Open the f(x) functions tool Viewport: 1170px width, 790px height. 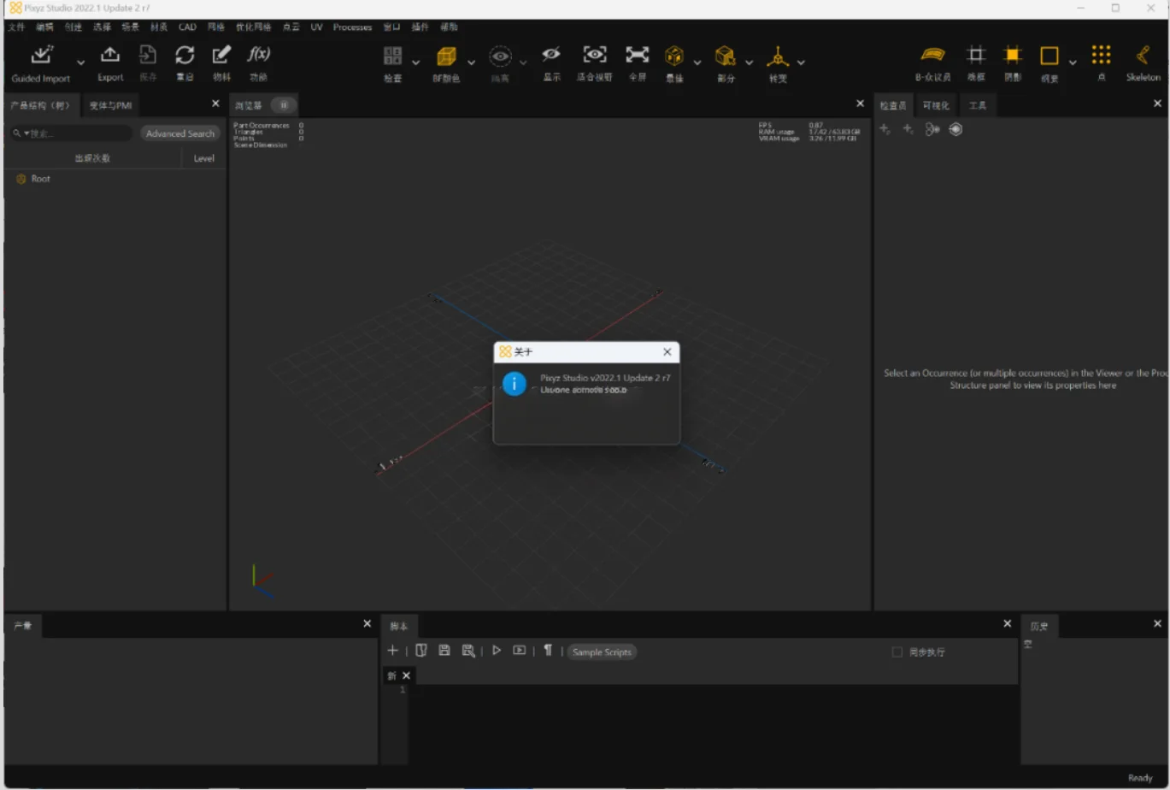[x=259, y=55]
